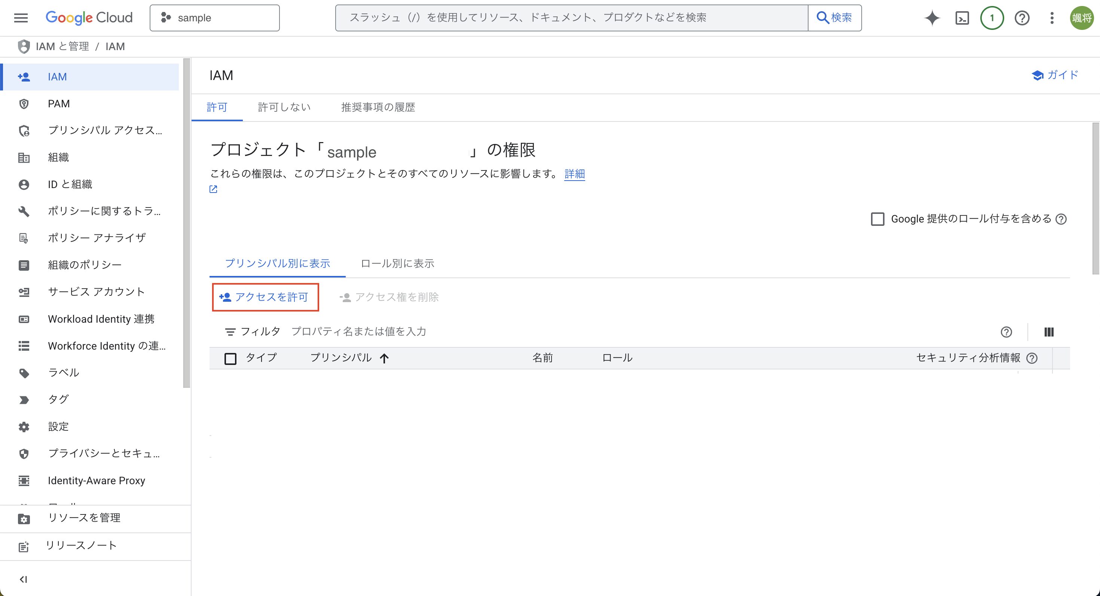
Task: Focus the top resource search field
Action: [x=571, y=18]
